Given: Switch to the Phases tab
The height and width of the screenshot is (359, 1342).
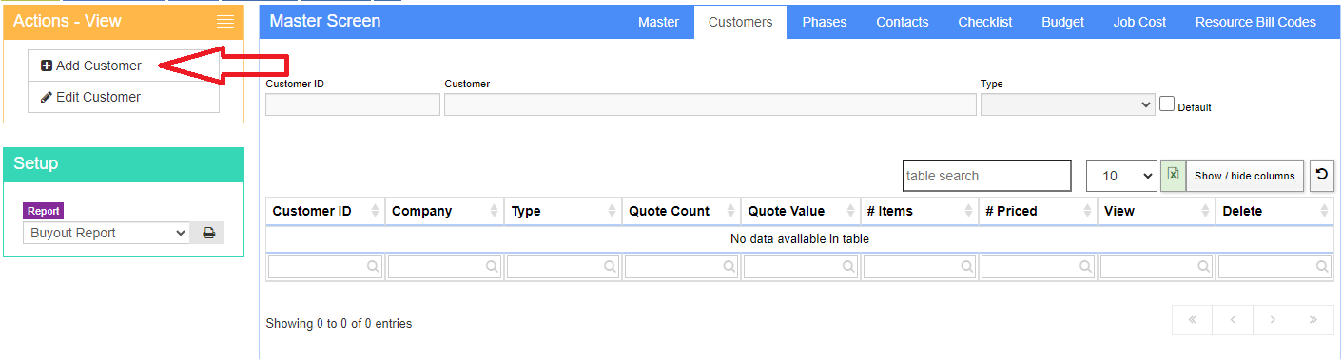Looking at the screenshot, I should (x=824, y=22).
